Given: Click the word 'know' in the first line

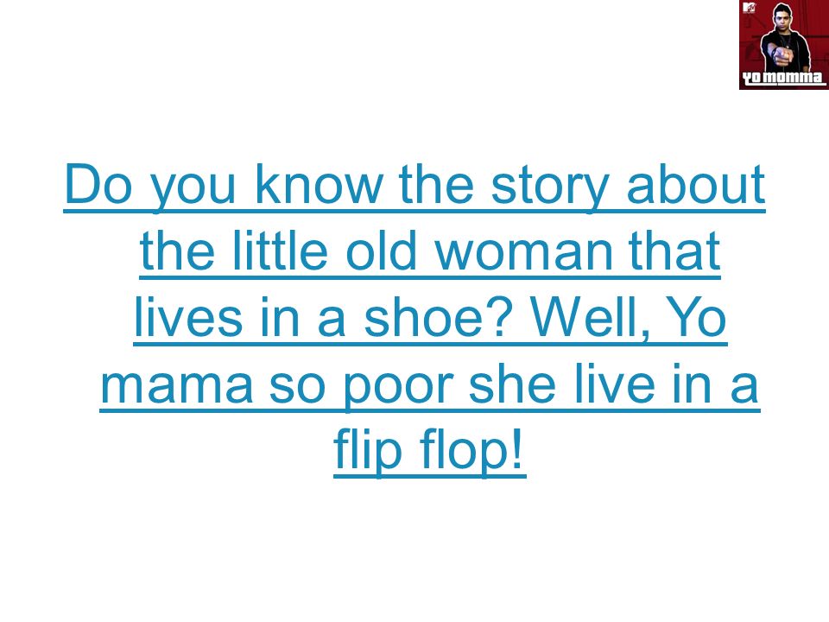Looking at the screenshot, I should click(x=320, y=185).
